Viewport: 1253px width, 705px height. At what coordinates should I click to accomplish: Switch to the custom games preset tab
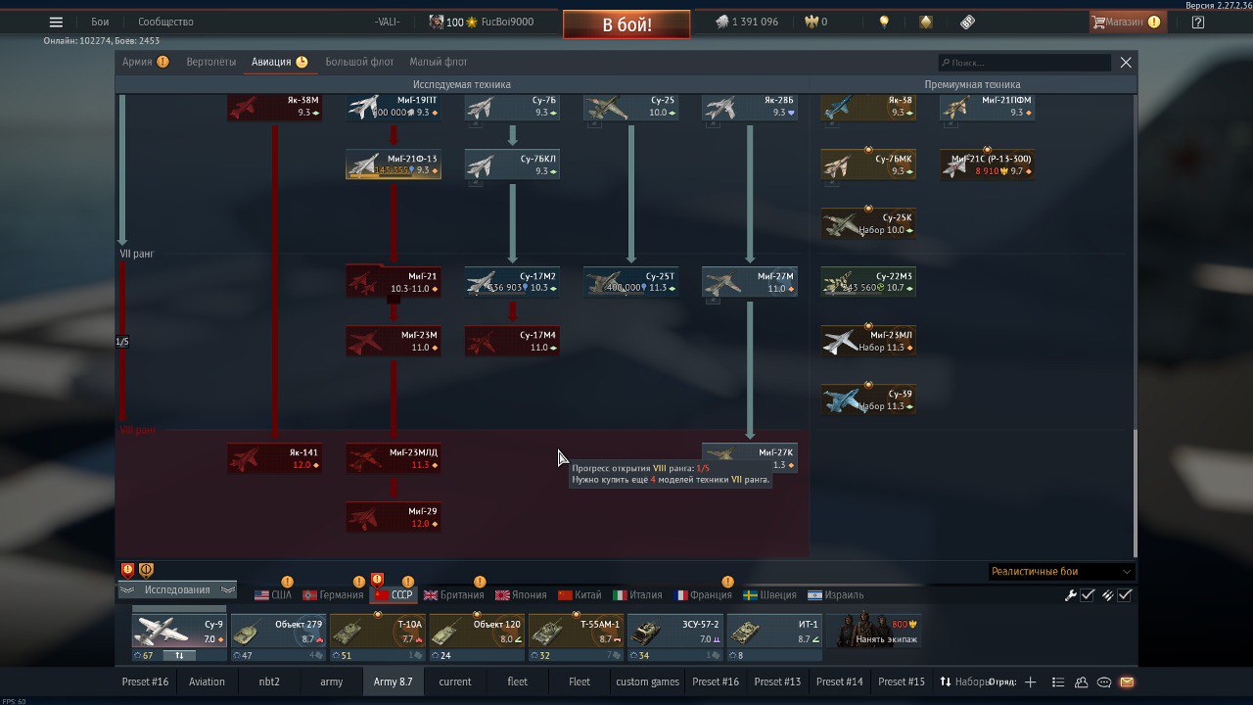tap(647, 681)
